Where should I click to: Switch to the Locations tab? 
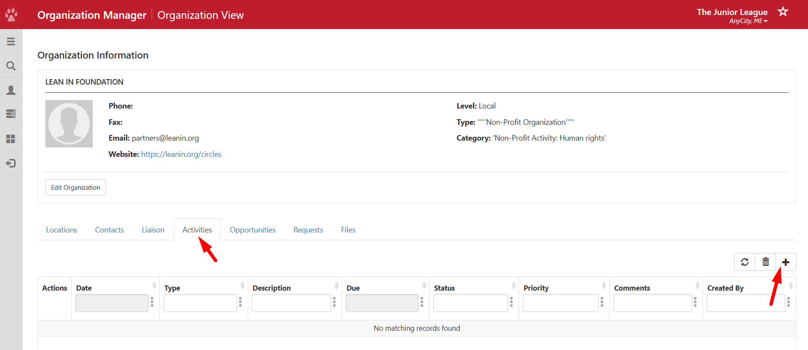(62, 230)
